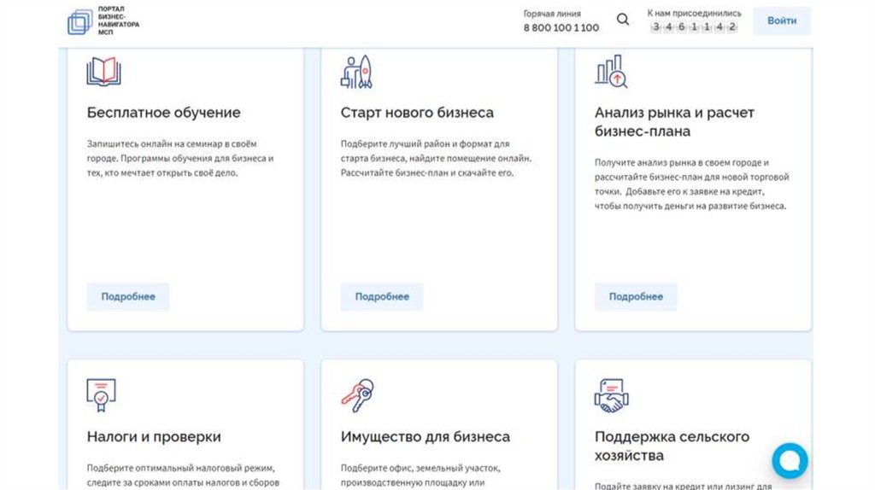This screenshot has width=875, height=490.
Task: Open the search magnifier icon
Action: [623, 20]
